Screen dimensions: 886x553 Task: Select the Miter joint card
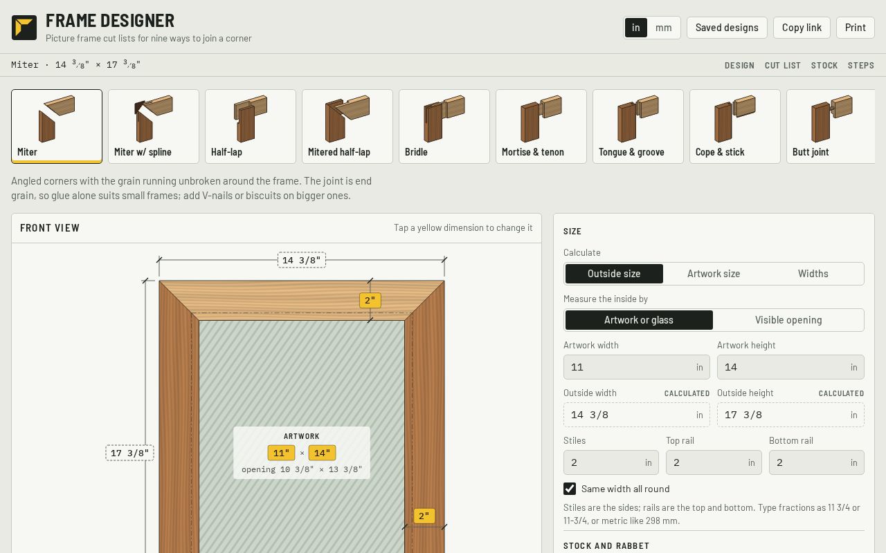click(57, 126)
